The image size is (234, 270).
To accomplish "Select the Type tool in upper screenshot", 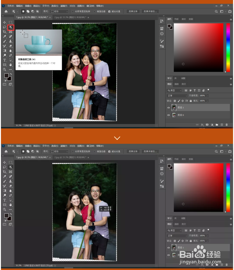I will [4, 60].
